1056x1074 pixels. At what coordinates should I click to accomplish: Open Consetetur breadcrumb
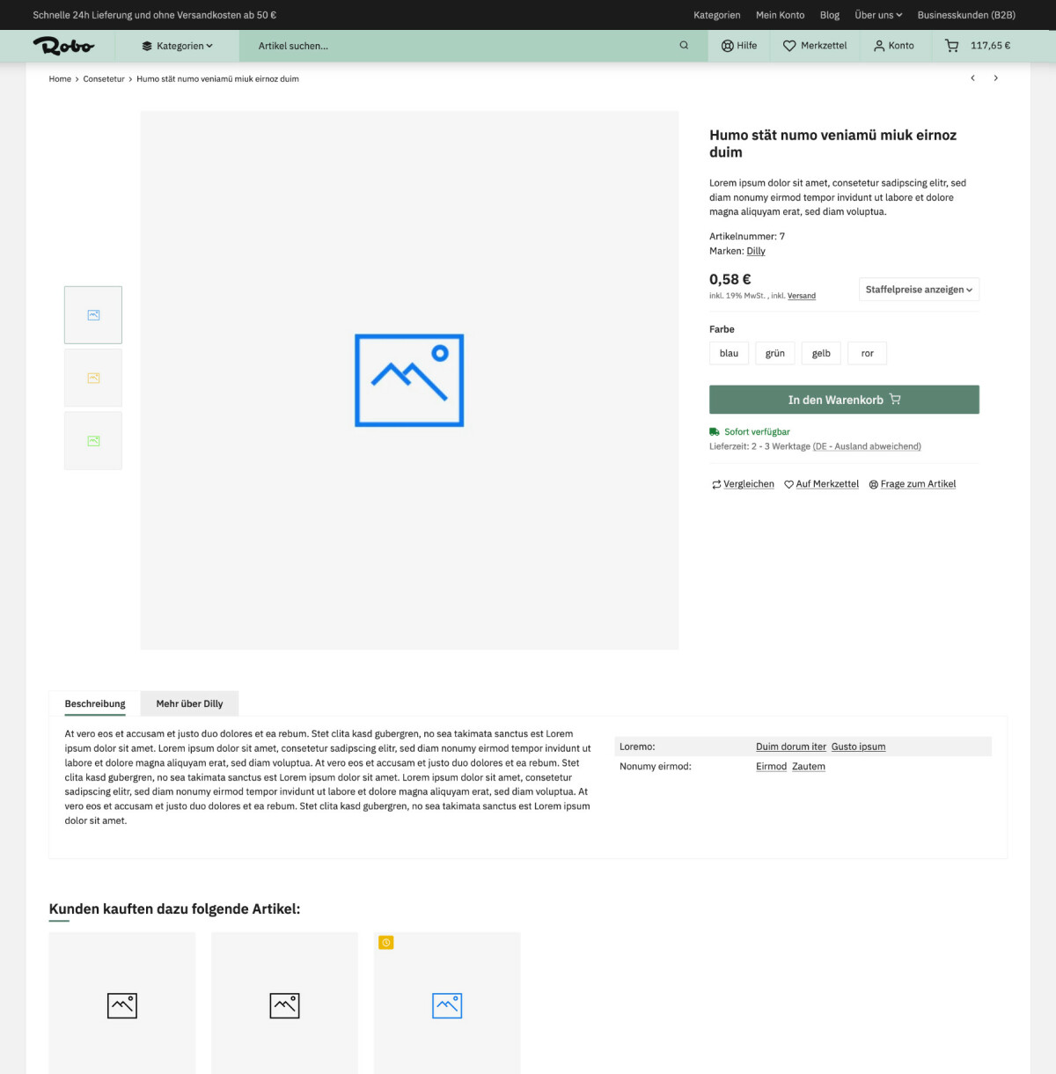coord(104,79)
